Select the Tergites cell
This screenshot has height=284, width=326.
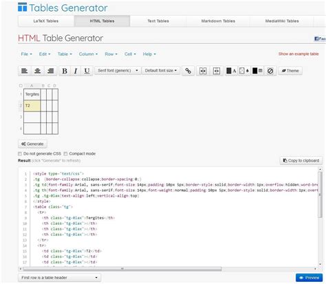(x=32, y=94)
